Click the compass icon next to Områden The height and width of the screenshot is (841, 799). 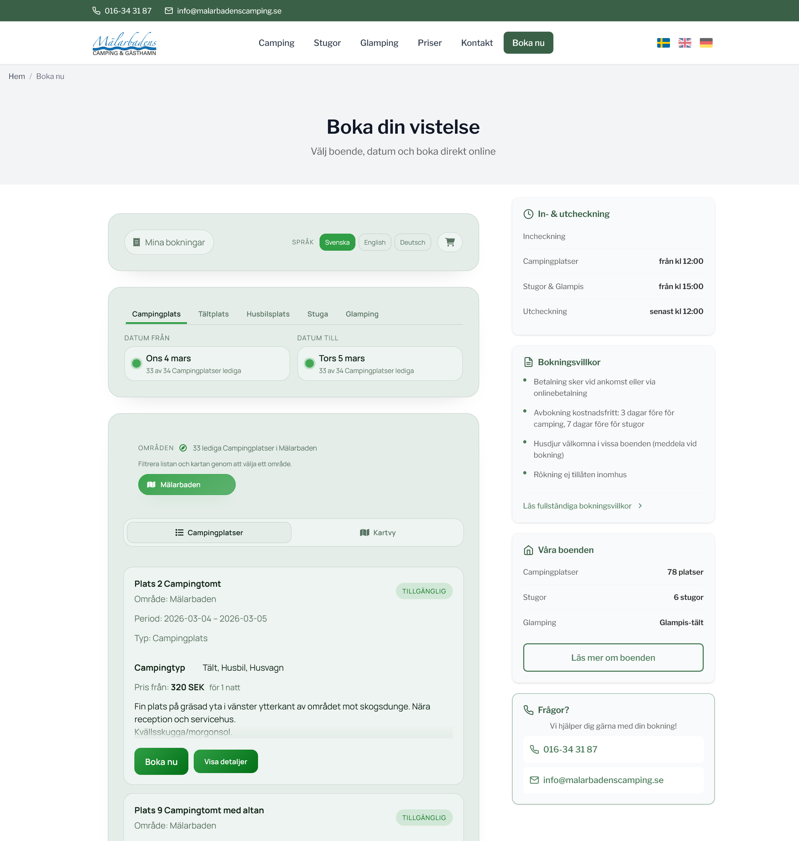pyautogui.click(x=183, y=448)
